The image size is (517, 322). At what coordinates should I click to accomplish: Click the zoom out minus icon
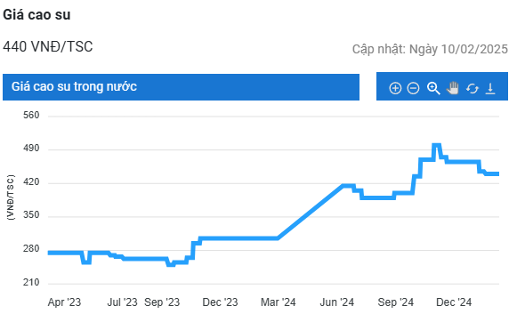(x=413, y=88)
